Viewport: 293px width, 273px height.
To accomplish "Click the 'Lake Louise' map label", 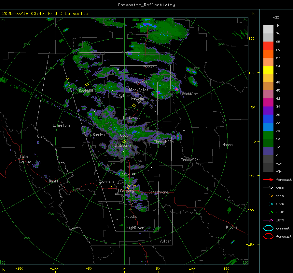I will tap(25, 159).
